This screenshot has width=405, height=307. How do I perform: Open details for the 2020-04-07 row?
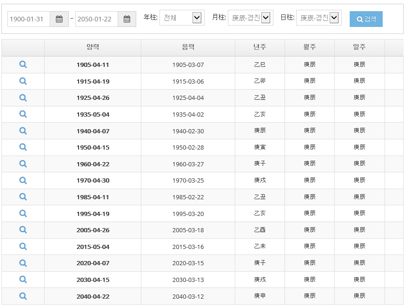(x=23, y=263)
